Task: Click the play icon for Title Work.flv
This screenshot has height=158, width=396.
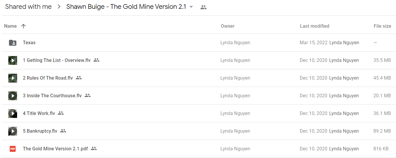Action: click(x=13, y=113)
